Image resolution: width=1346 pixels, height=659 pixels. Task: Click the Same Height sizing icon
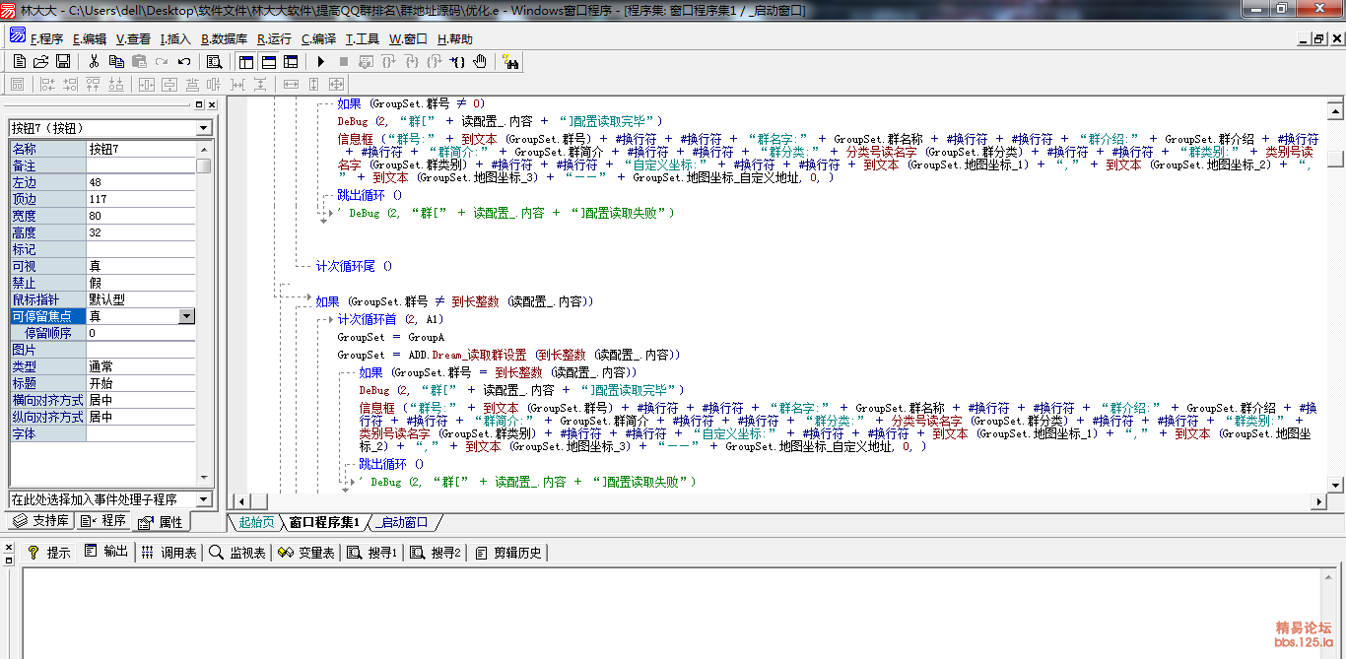314,85
